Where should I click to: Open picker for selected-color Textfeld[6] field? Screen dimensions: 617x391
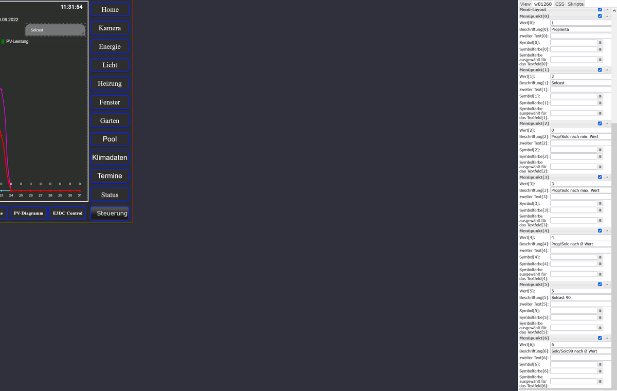600,381
